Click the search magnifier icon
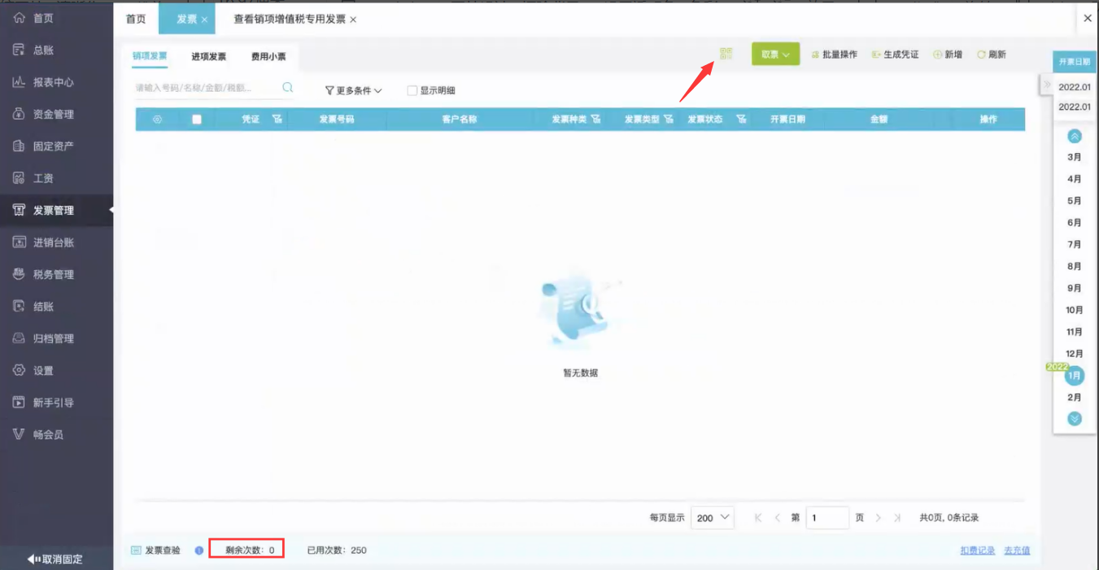Screen dimensions: 1099x570 point(287,88)
